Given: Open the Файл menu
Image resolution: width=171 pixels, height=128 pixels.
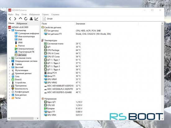Looking at the screenshot, I should (11, 15).
